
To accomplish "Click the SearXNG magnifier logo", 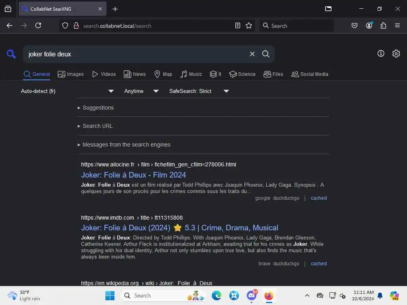I will coord(11,54).
